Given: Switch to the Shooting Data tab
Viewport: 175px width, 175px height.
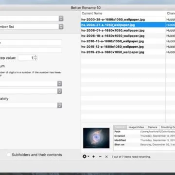Looking at the screenshot, I should point(167,127).
